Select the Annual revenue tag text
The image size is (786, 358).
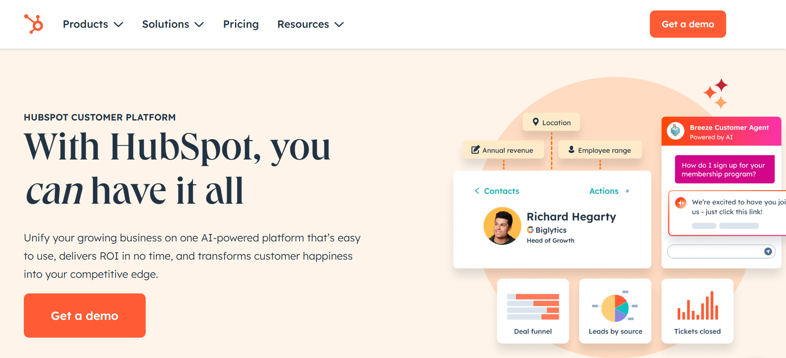[x=508, y=150]
